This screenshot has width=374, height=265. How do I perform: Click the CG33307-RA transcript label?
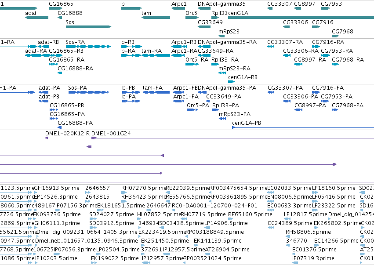(x=285, y=42)
